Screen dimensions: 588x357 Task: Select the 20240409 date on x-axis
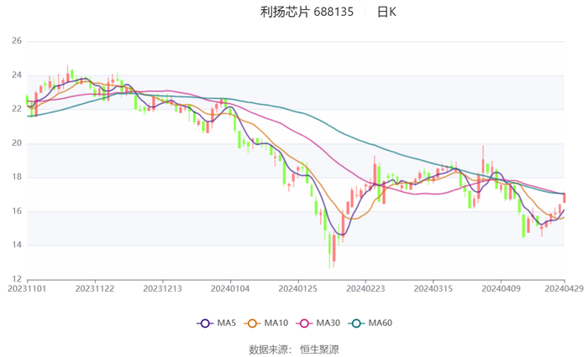(501, 288)
